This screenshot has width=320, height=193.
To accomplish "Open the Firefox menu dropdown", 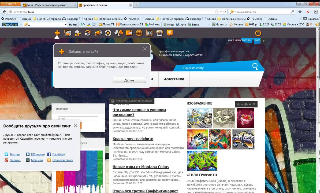I will coord(10,4).
